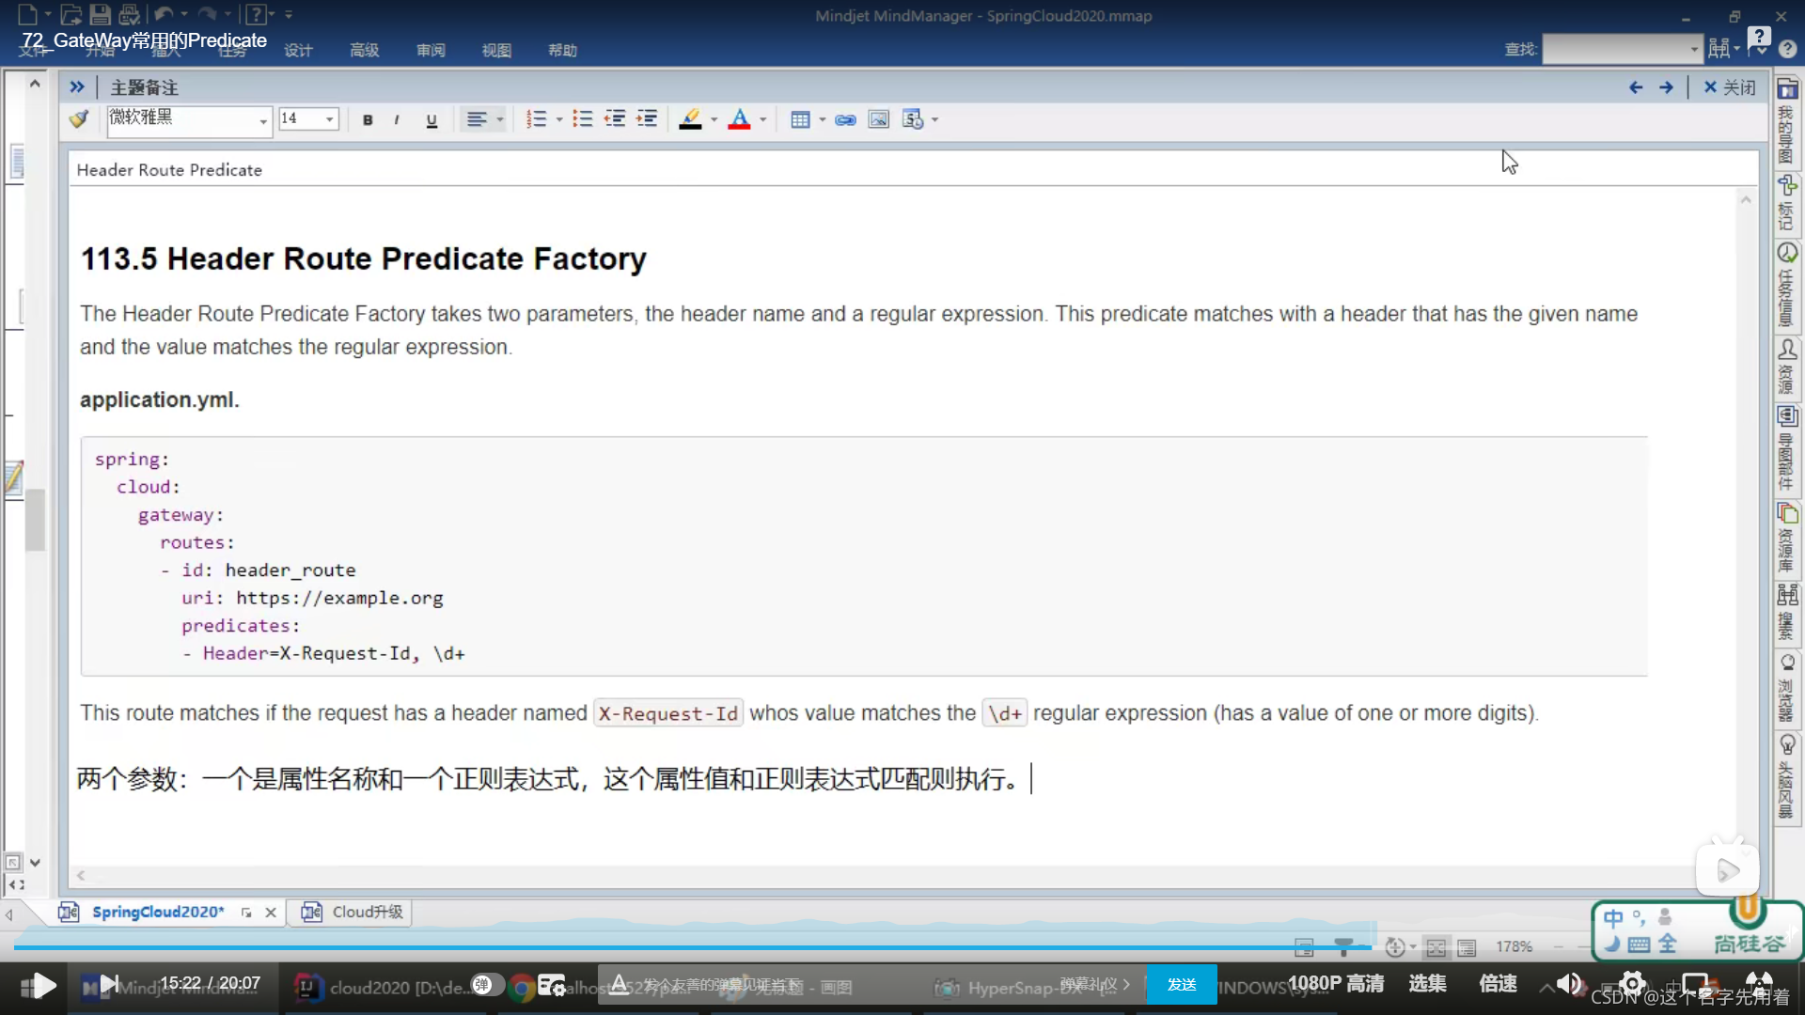The height and width of the screenshot is (1015, 1805).
Task: Click the increase indent icon
Action: [x=647, y=119]
